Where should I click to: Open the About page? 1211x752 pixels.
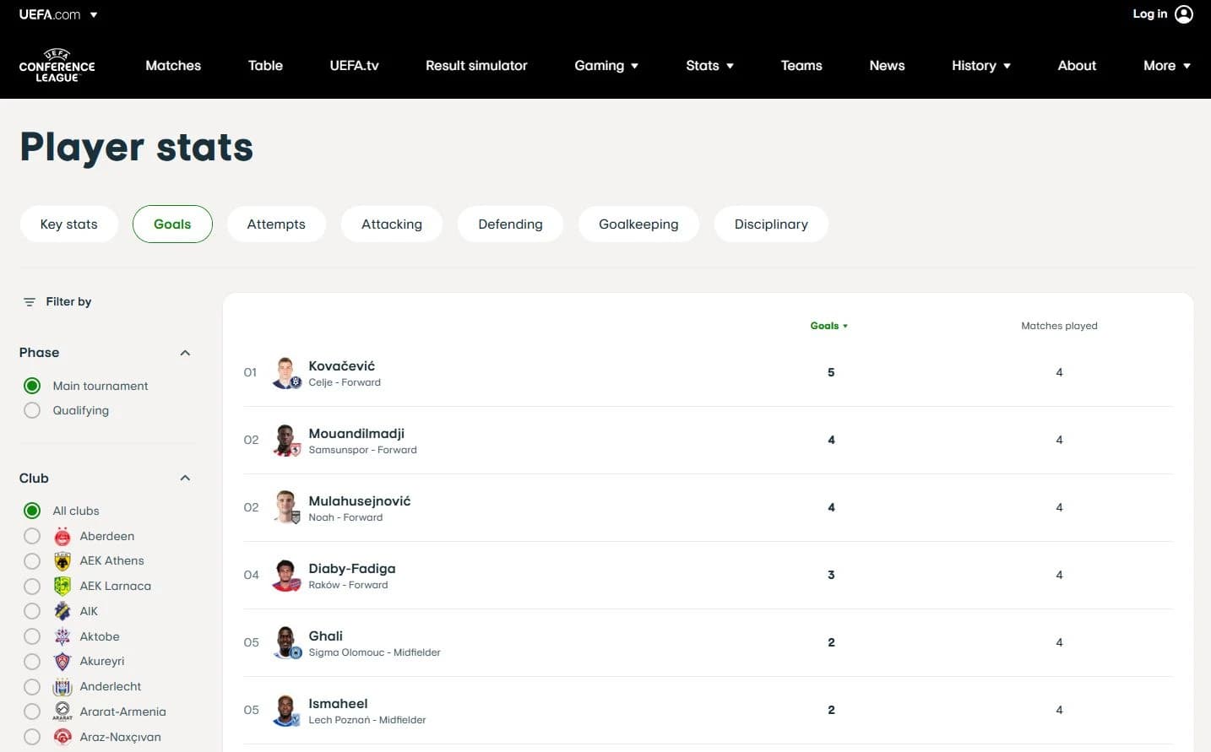click(1077, 66)
